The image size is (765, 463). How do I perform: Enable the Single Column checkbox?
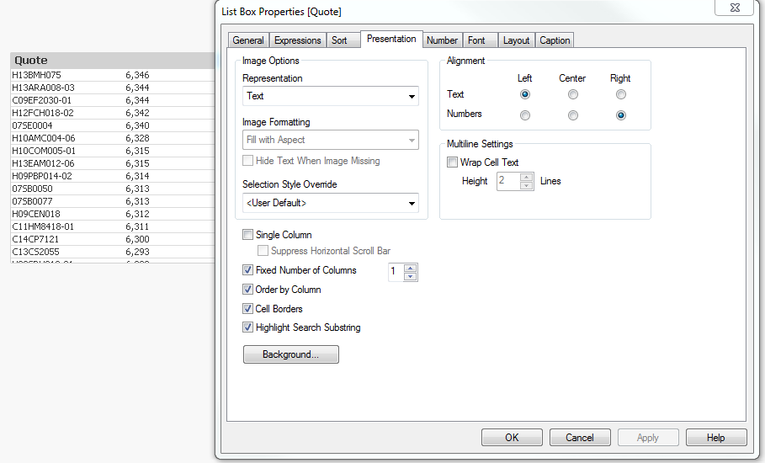click(x=247, y=235)
